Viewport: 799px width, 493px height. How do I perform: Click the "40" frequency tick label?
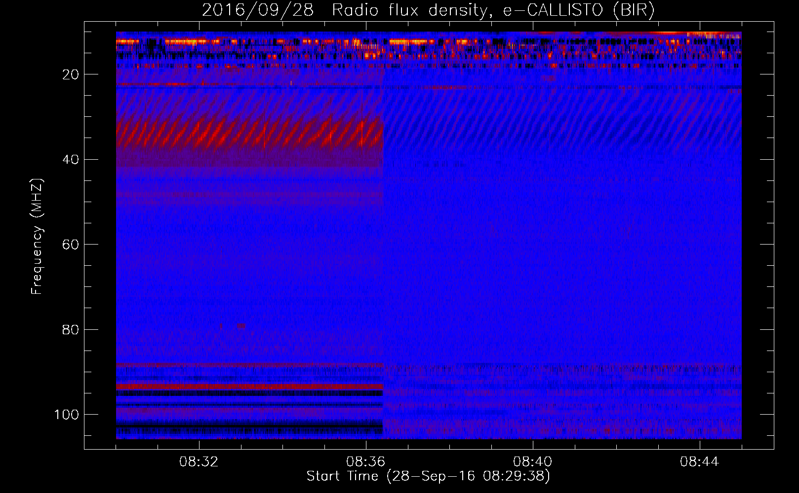coord(71,160)
